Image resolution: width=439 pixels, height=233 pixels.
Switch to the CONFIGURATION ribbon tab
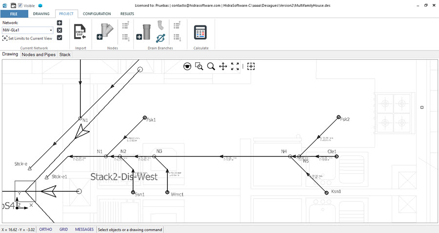tap(97, 14)
